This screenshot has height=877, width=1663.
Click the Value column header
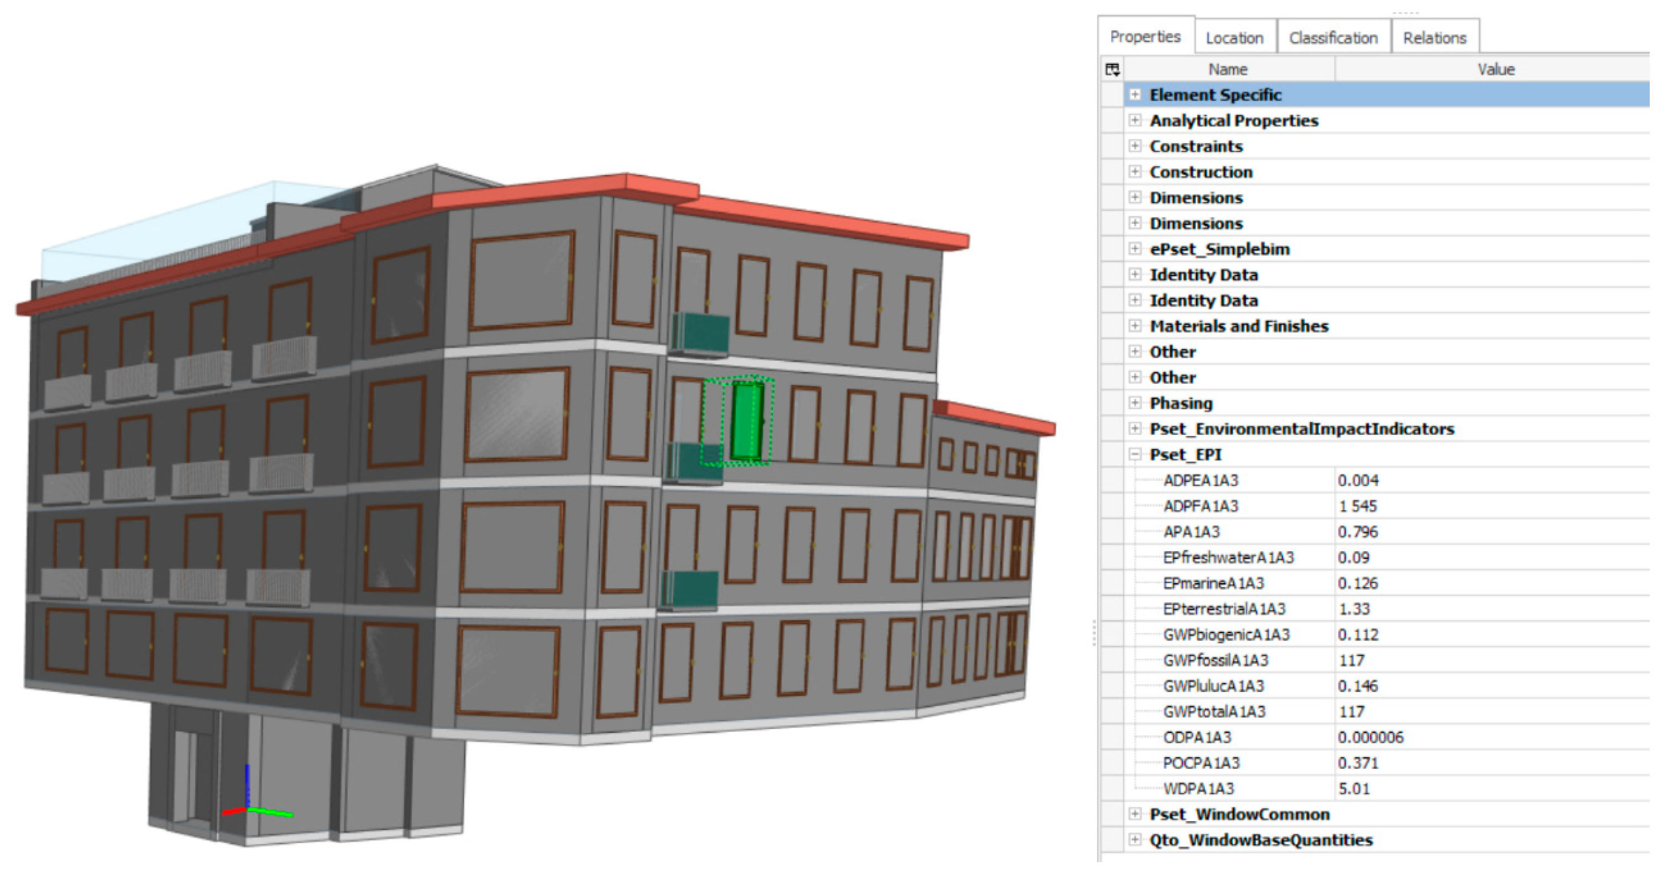pyautogui.click(x=1496, y=69)
